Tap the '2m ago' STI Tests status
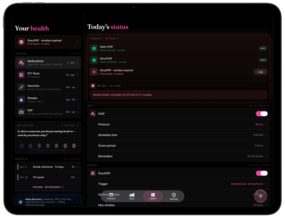 pyautogui.click(x=70, y=75)
